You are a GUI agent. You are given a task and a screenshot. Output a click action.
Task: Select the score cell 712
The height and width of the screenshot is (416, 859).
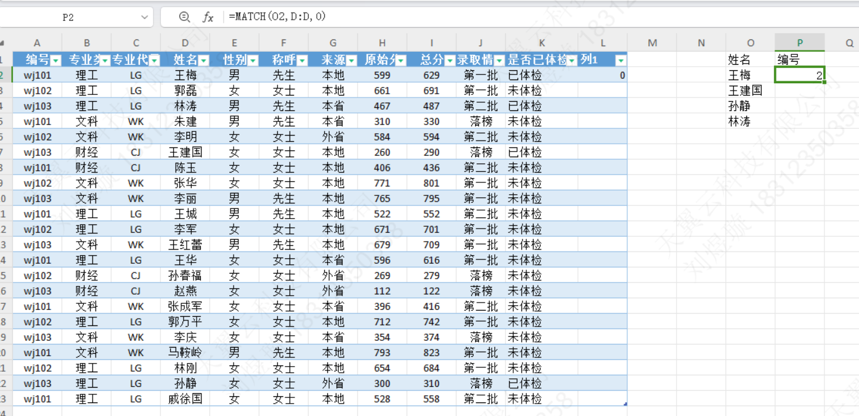click(x=382, y=322)
